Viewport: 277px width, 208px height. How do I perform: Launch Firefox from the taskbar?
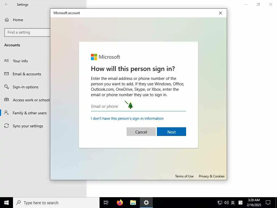120,203
